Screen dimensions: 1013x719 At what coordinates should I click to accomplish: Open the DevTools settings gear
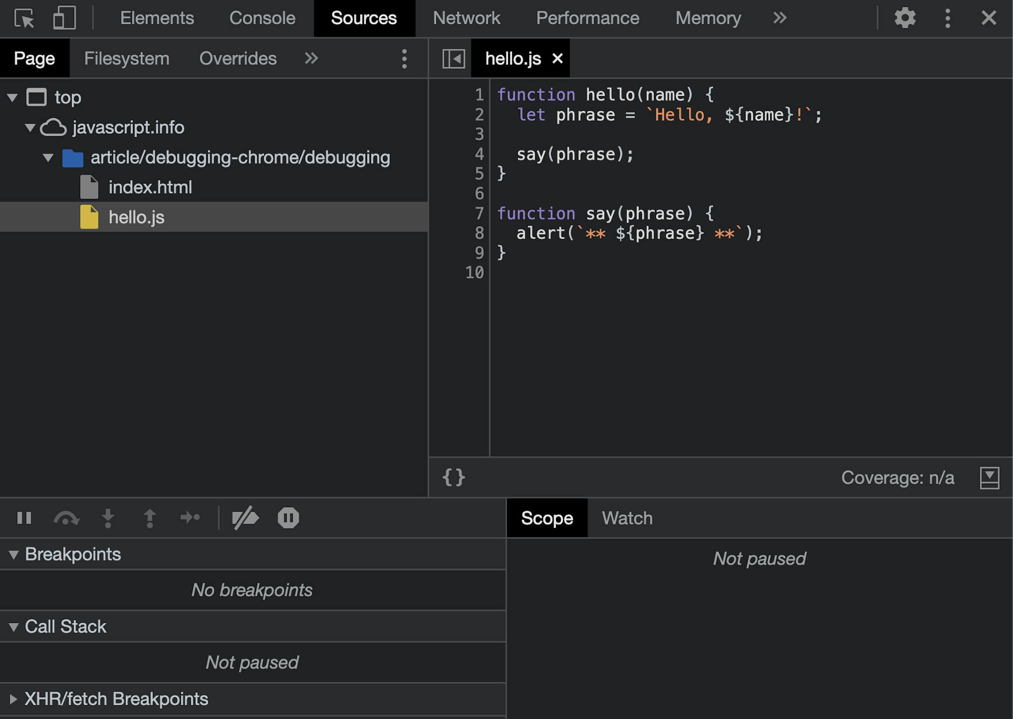(905, 18)
